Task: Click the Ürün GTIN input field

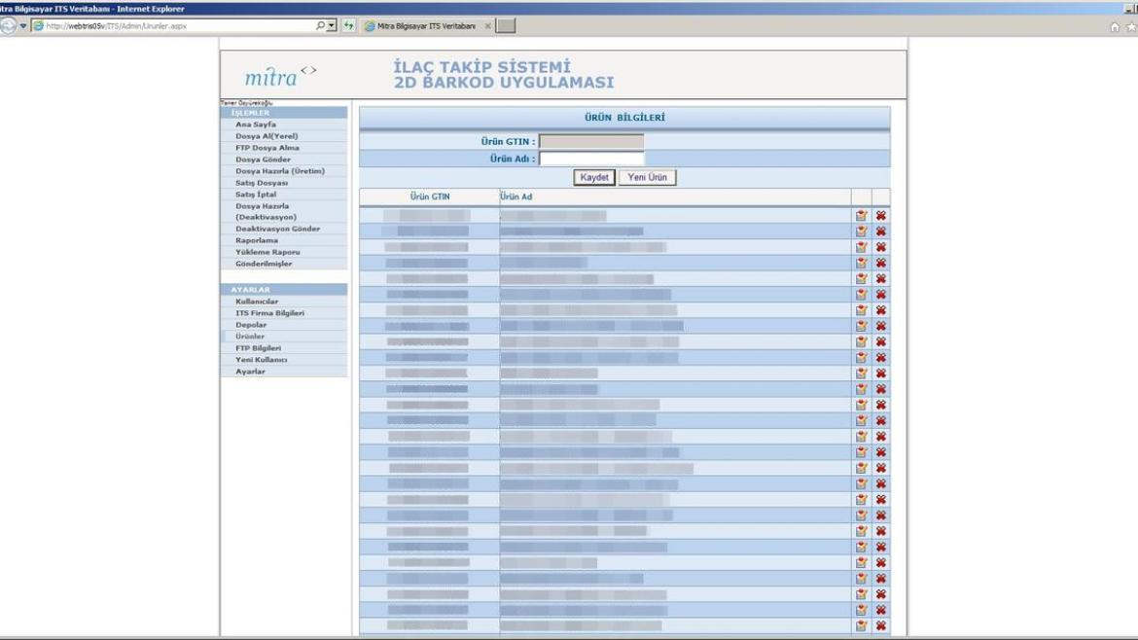Action: (x=591, y=141)
